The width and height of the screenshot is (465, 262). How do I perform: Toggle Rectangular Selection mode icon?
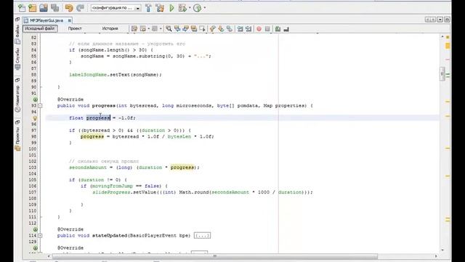[x=203, y=29]
